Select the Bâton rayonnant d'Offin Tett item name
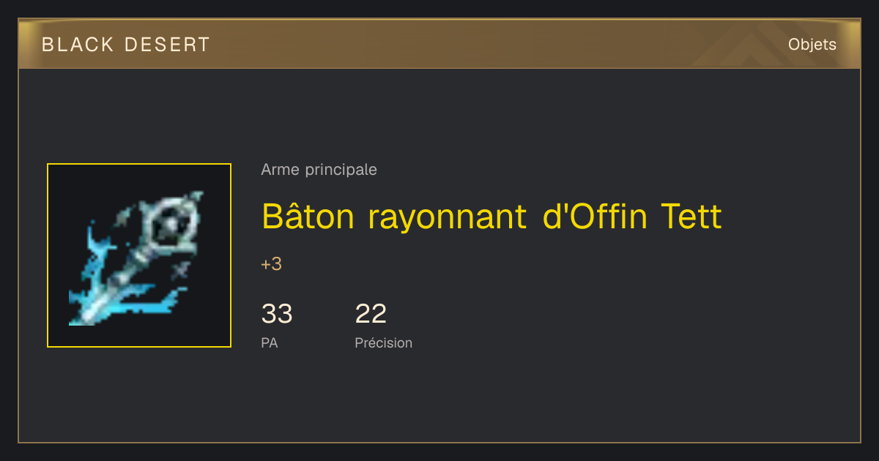Screen dimensions: 879x461 [492, 217]
